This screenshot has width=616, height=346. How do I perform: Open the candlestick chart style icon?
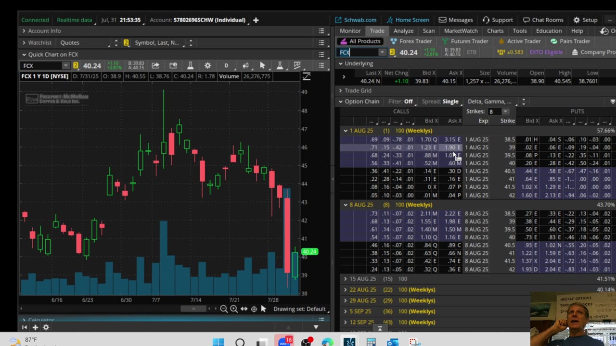pyautogui.click(x=245, y=65)
